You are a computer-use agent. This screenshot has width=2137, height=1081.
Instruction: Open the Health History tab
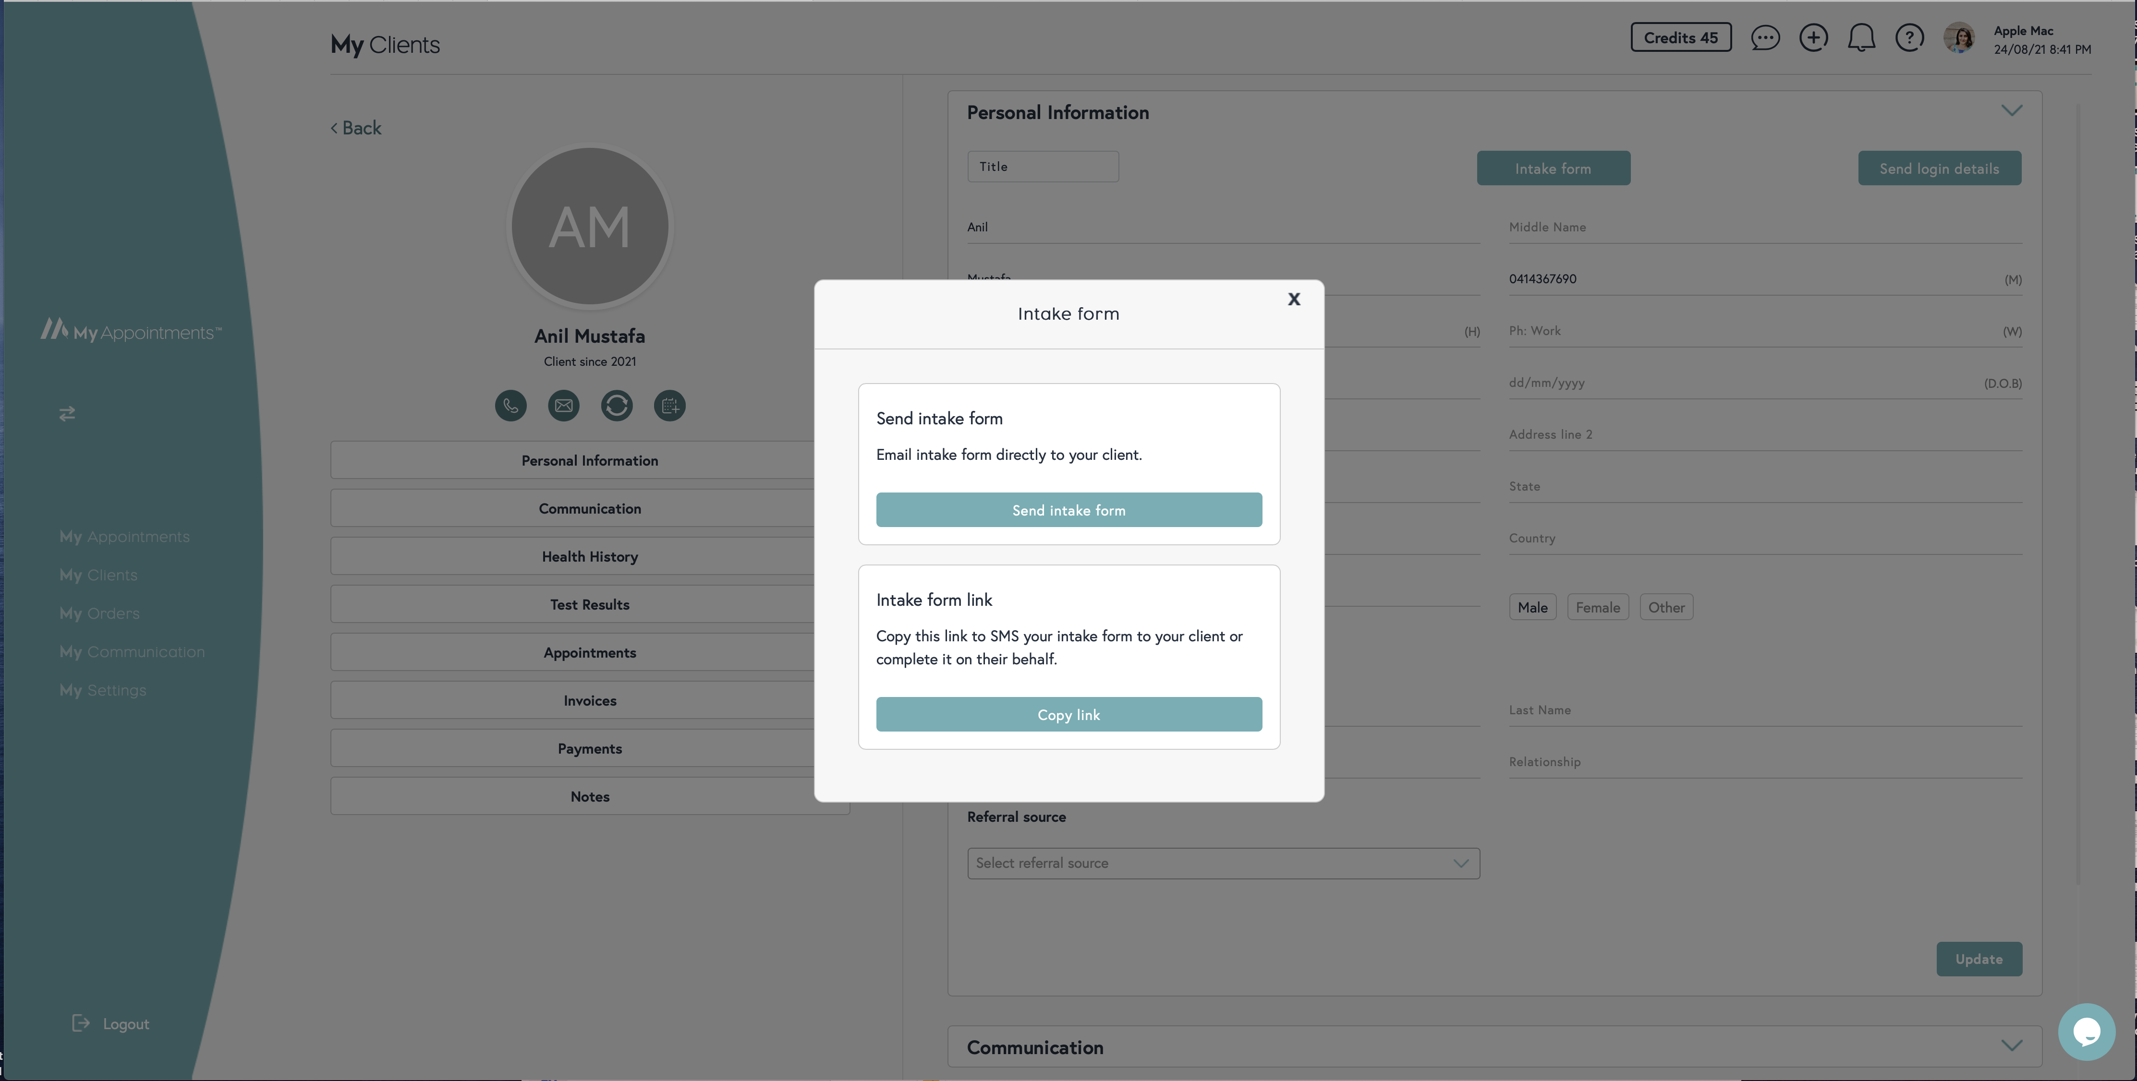click(589, 556)
